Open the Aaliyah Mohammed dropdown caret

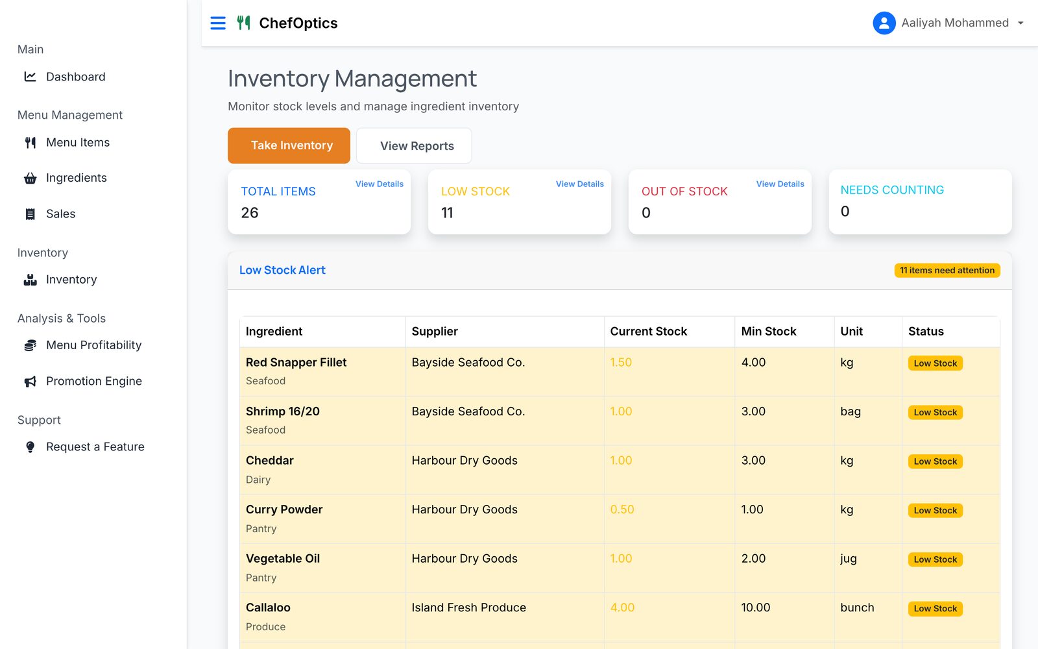pyautogui.click(x=1020, y=23)
